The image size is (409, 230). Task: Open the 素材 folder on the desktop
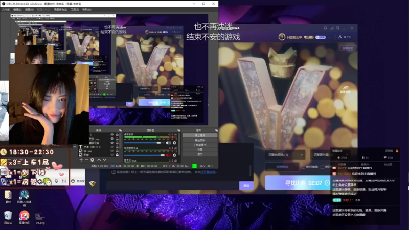[8, 197]
